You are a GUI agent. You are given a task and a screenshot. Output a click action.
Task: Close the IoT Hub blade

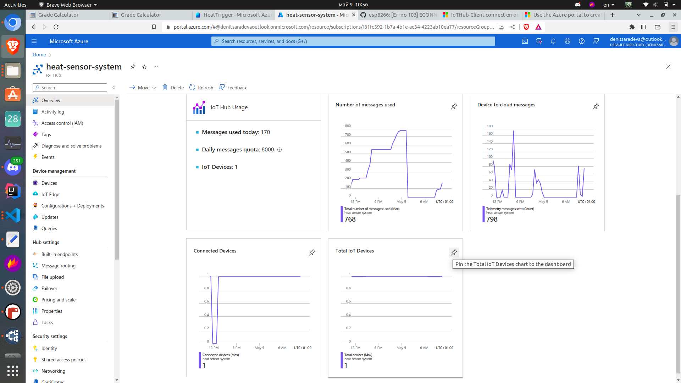tap(668, 67)
